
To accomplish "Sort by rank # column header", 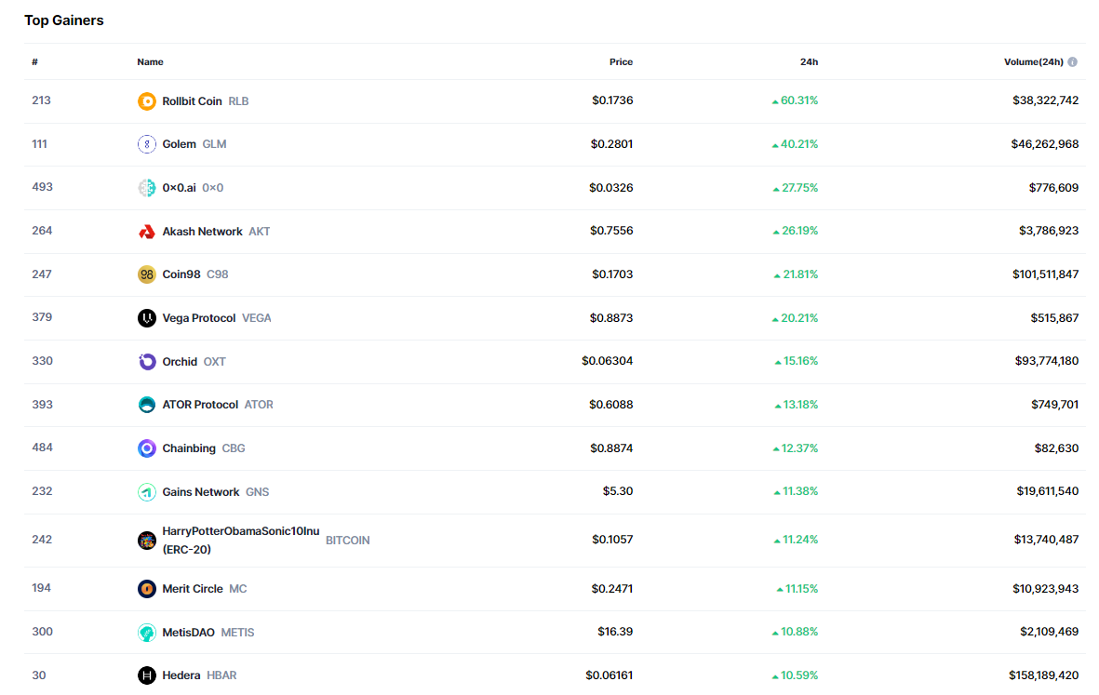I will pos(34,62).
